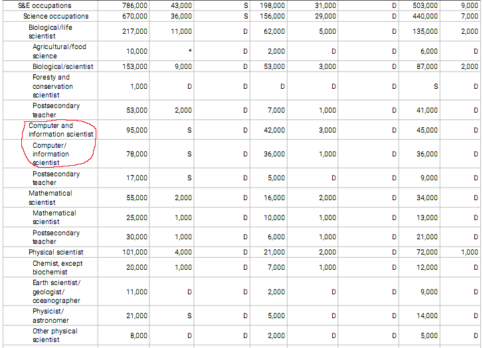Screen dimensions: 483x348
Task: Select the 'S&E occupations' row label
Action: [45, 5]
